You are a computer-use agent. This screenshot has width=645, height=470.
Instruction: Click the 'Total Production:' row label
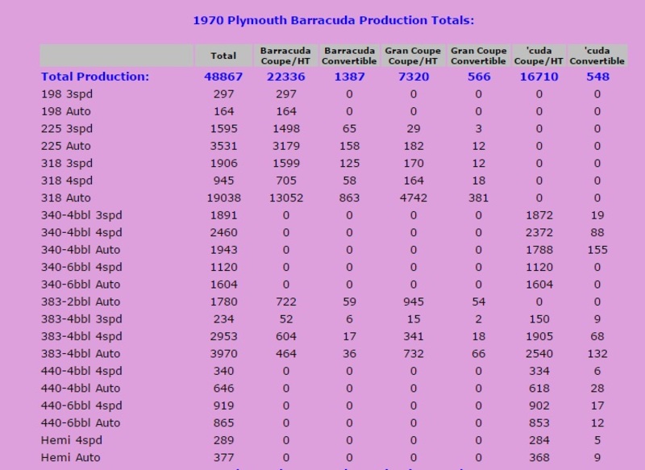[x=95, y=77]
